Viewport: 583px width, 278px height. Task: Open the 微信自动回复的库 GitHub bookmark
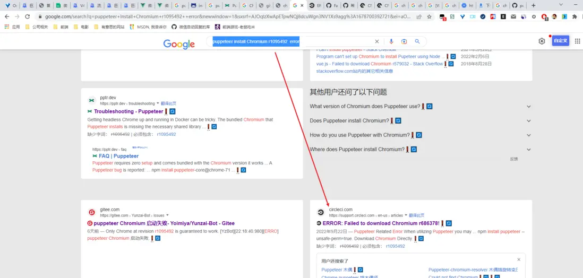pyautogui.click(x=192, y=27)
